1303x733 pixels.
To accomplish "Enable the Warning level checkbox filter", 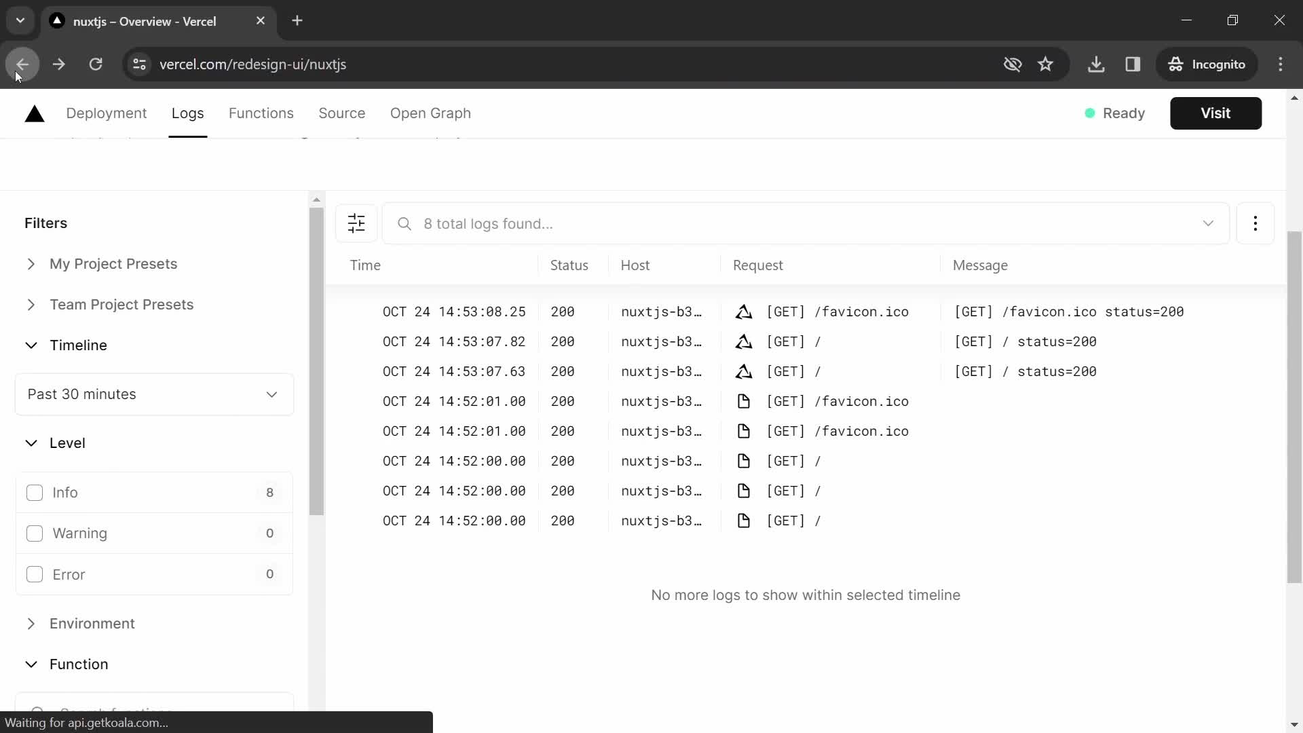I will 34,533.
